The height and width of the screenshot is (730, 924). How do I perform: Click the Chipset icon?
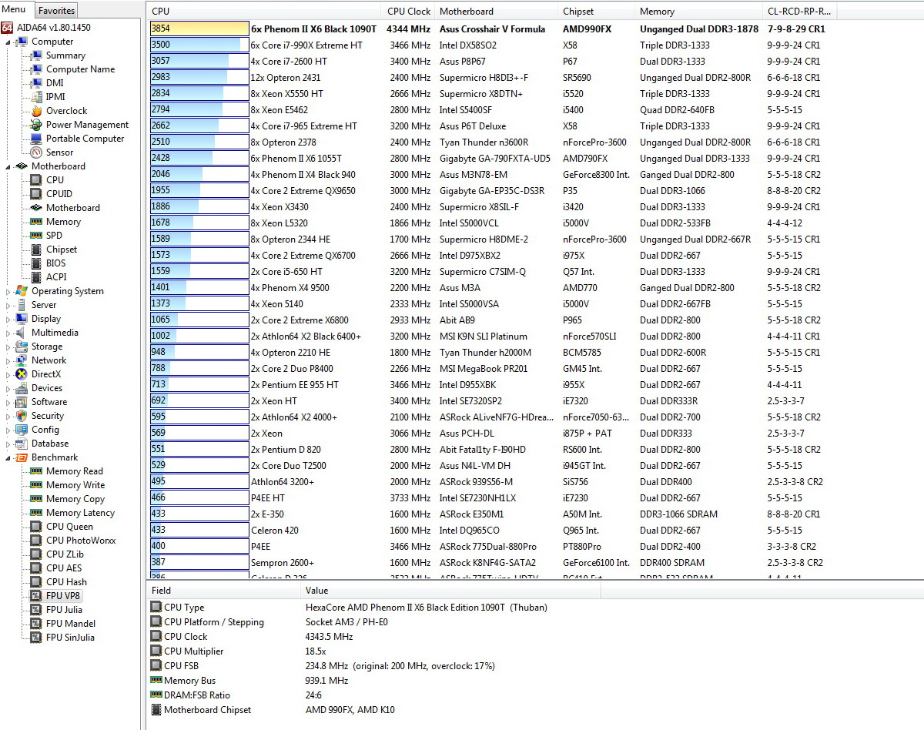[36, 249]
